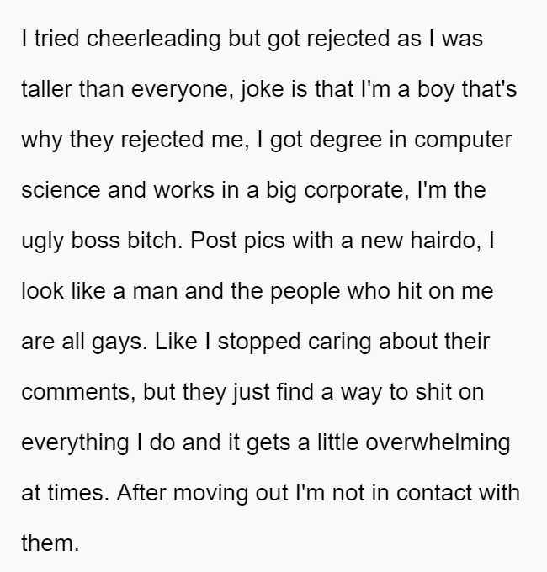
Task: Click the word "everything" starting ninth line
Action: coord(75,443)
